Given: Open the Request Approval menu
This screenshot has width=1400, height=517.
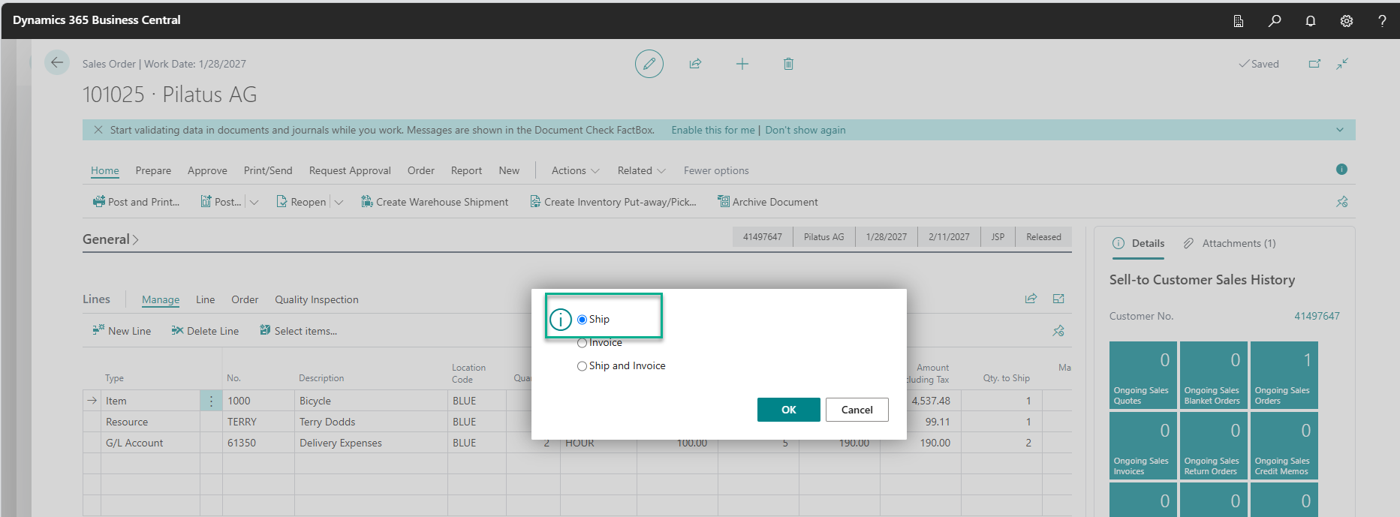Looking at the screenshot, I should pyautogui.click(x=350, y=170).
